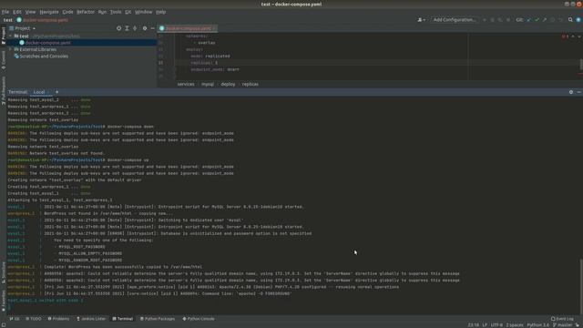This screenshot has height=328, width=583.
Task: Add a new terminal session tab
Action: coord(56,92)
